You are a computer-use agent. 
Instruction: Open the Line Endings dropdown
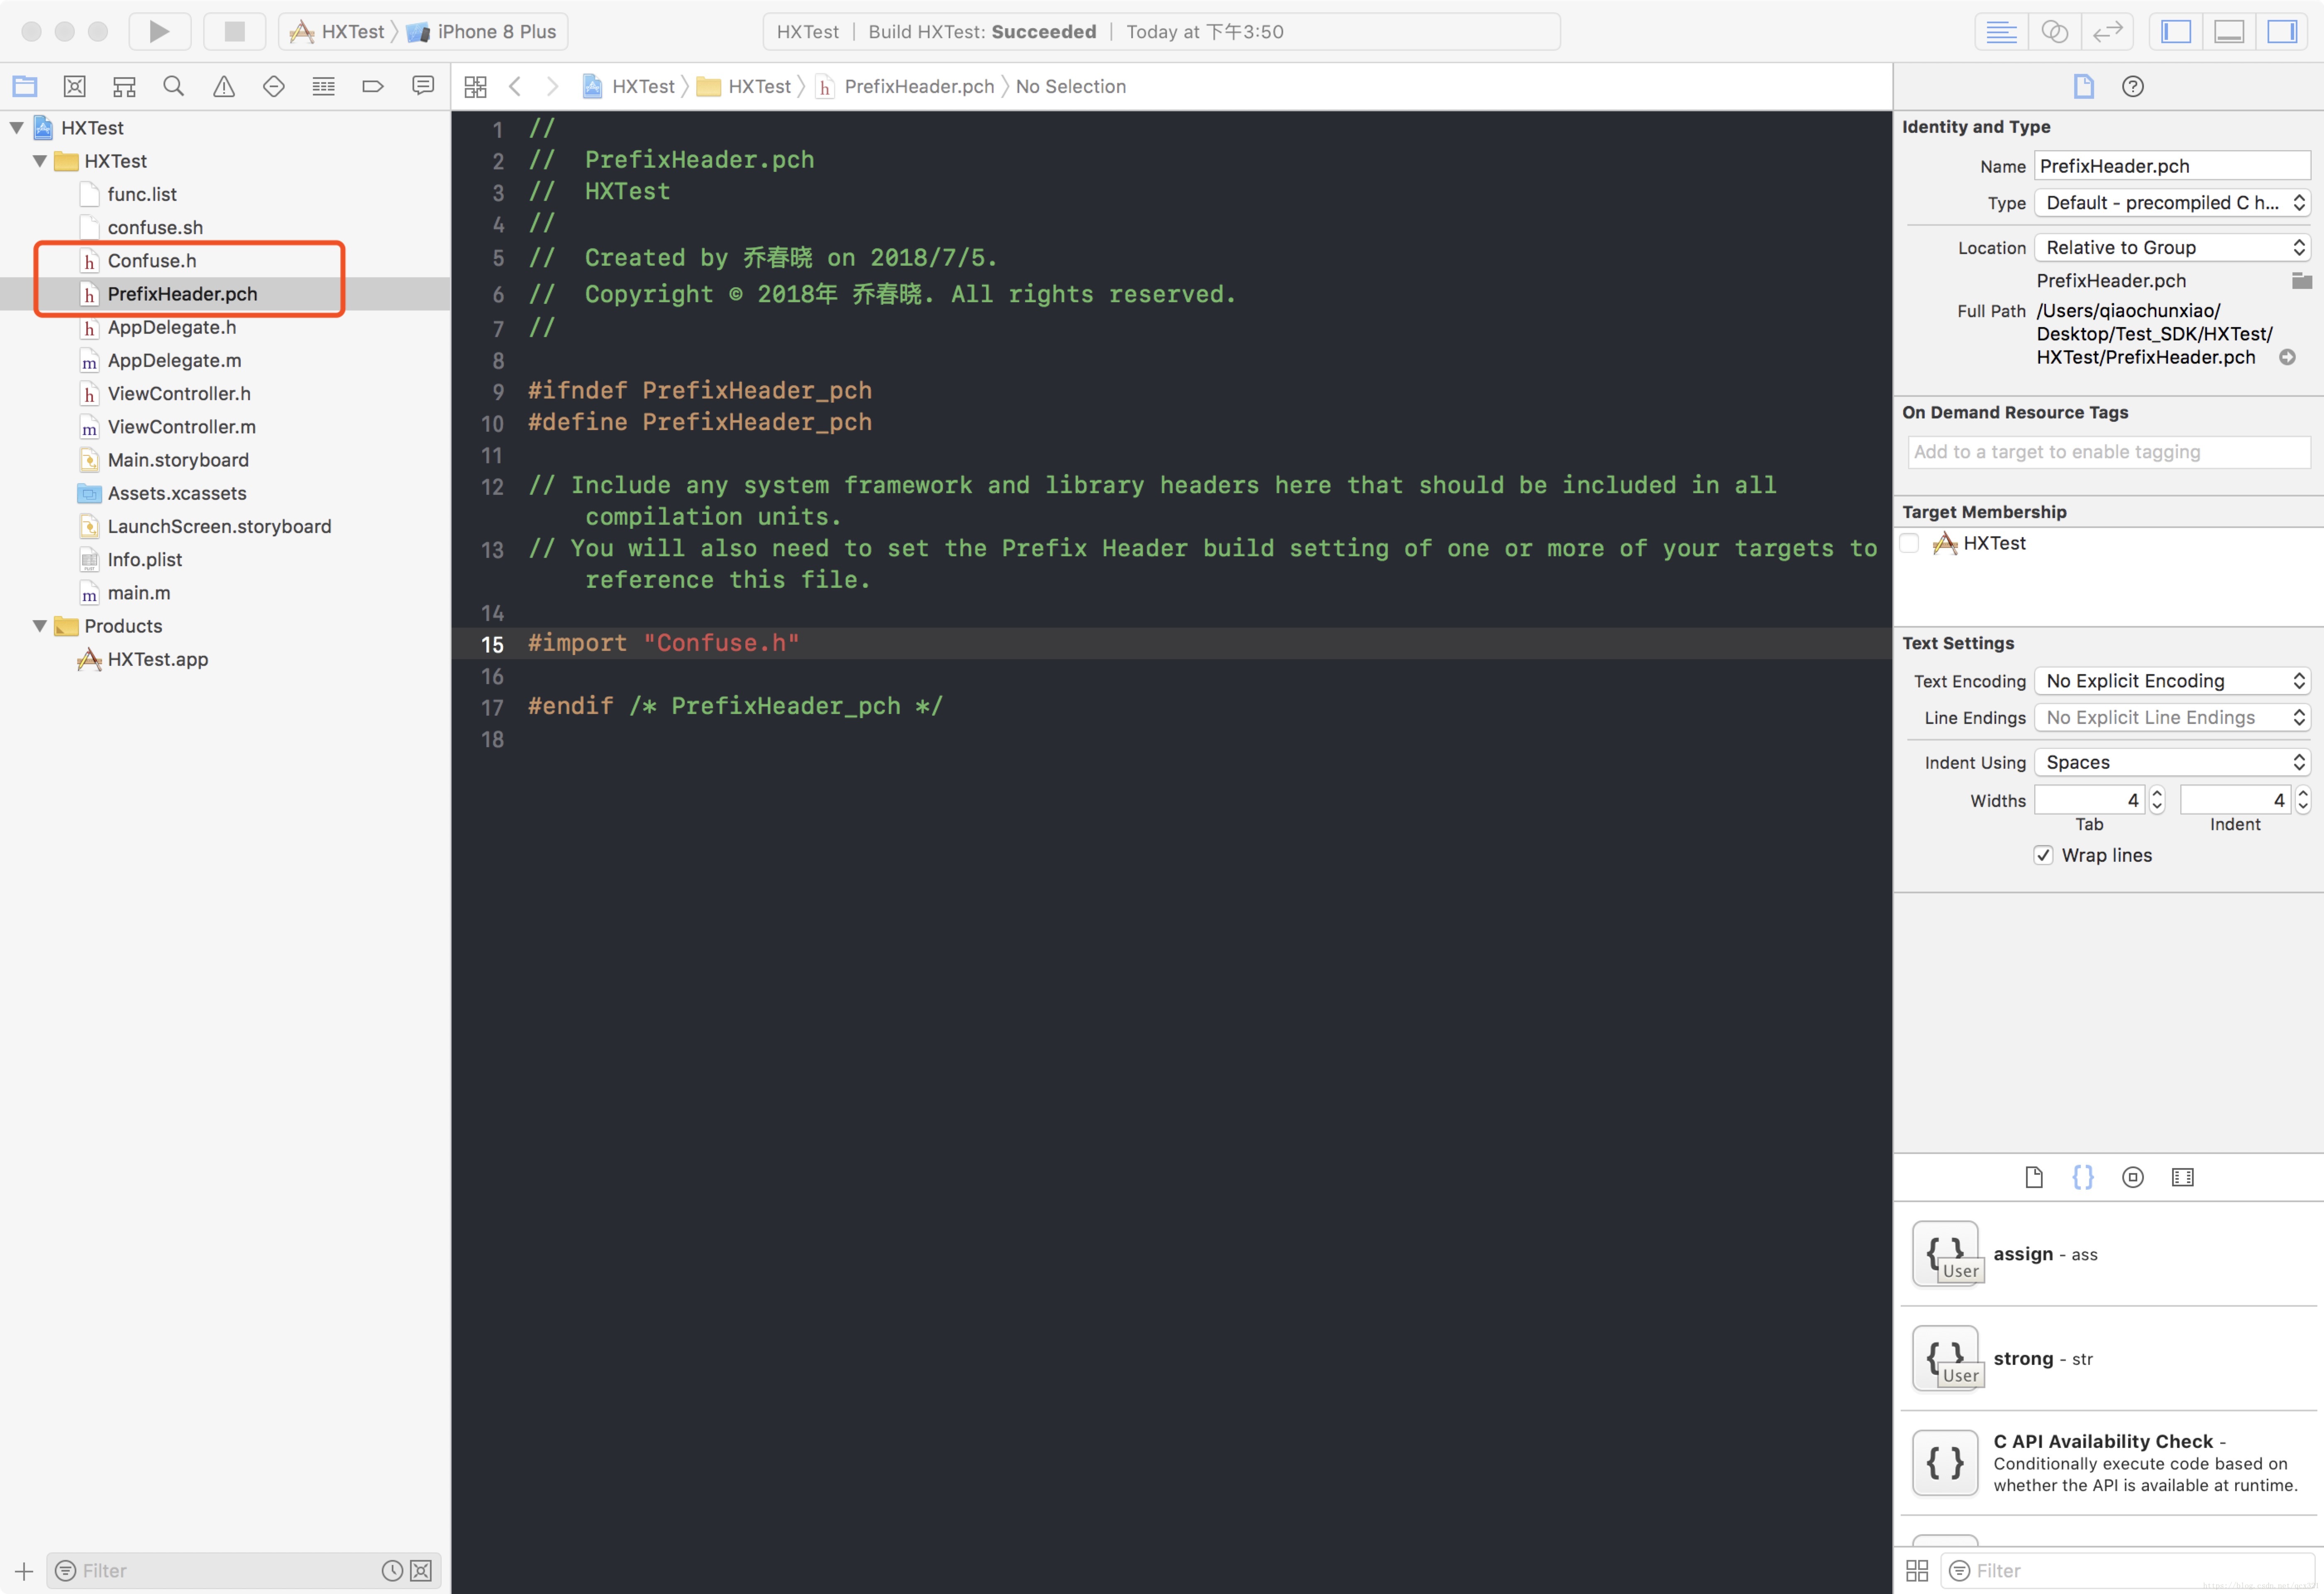(x=2172, y=718)
